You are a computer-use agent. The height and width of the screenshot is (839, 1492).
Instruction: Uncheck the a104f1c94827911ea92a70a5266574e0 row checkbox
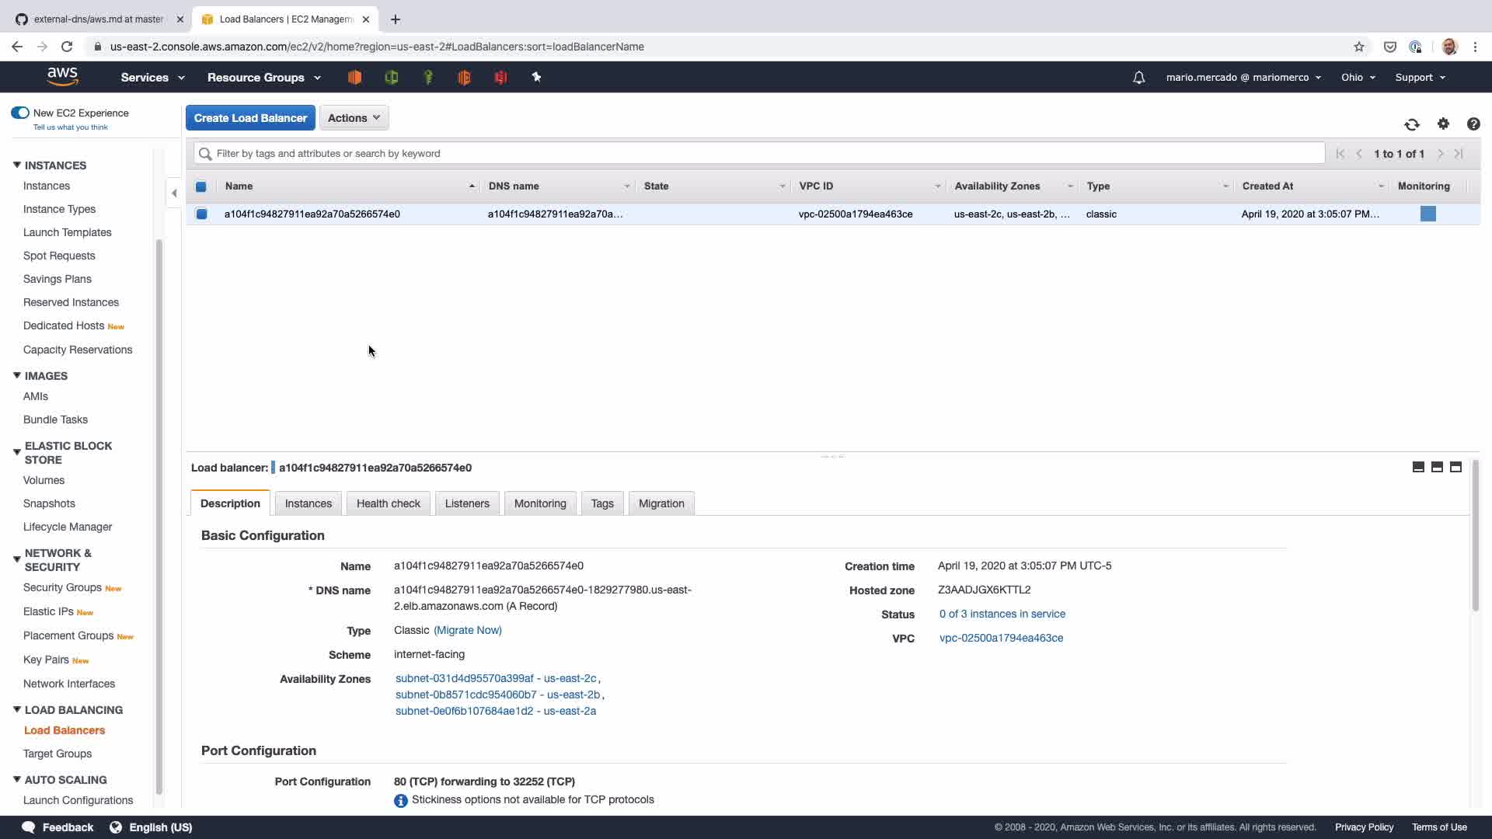[x=202, y=214]
